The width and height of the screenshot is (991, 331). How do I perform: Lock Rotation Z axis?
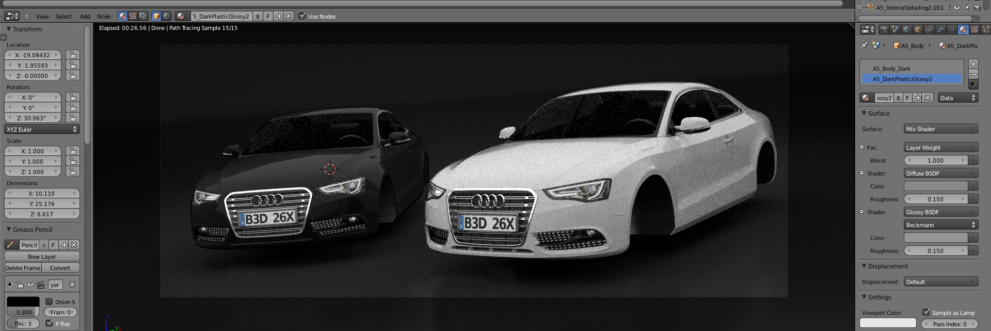[x=73, y=118]
